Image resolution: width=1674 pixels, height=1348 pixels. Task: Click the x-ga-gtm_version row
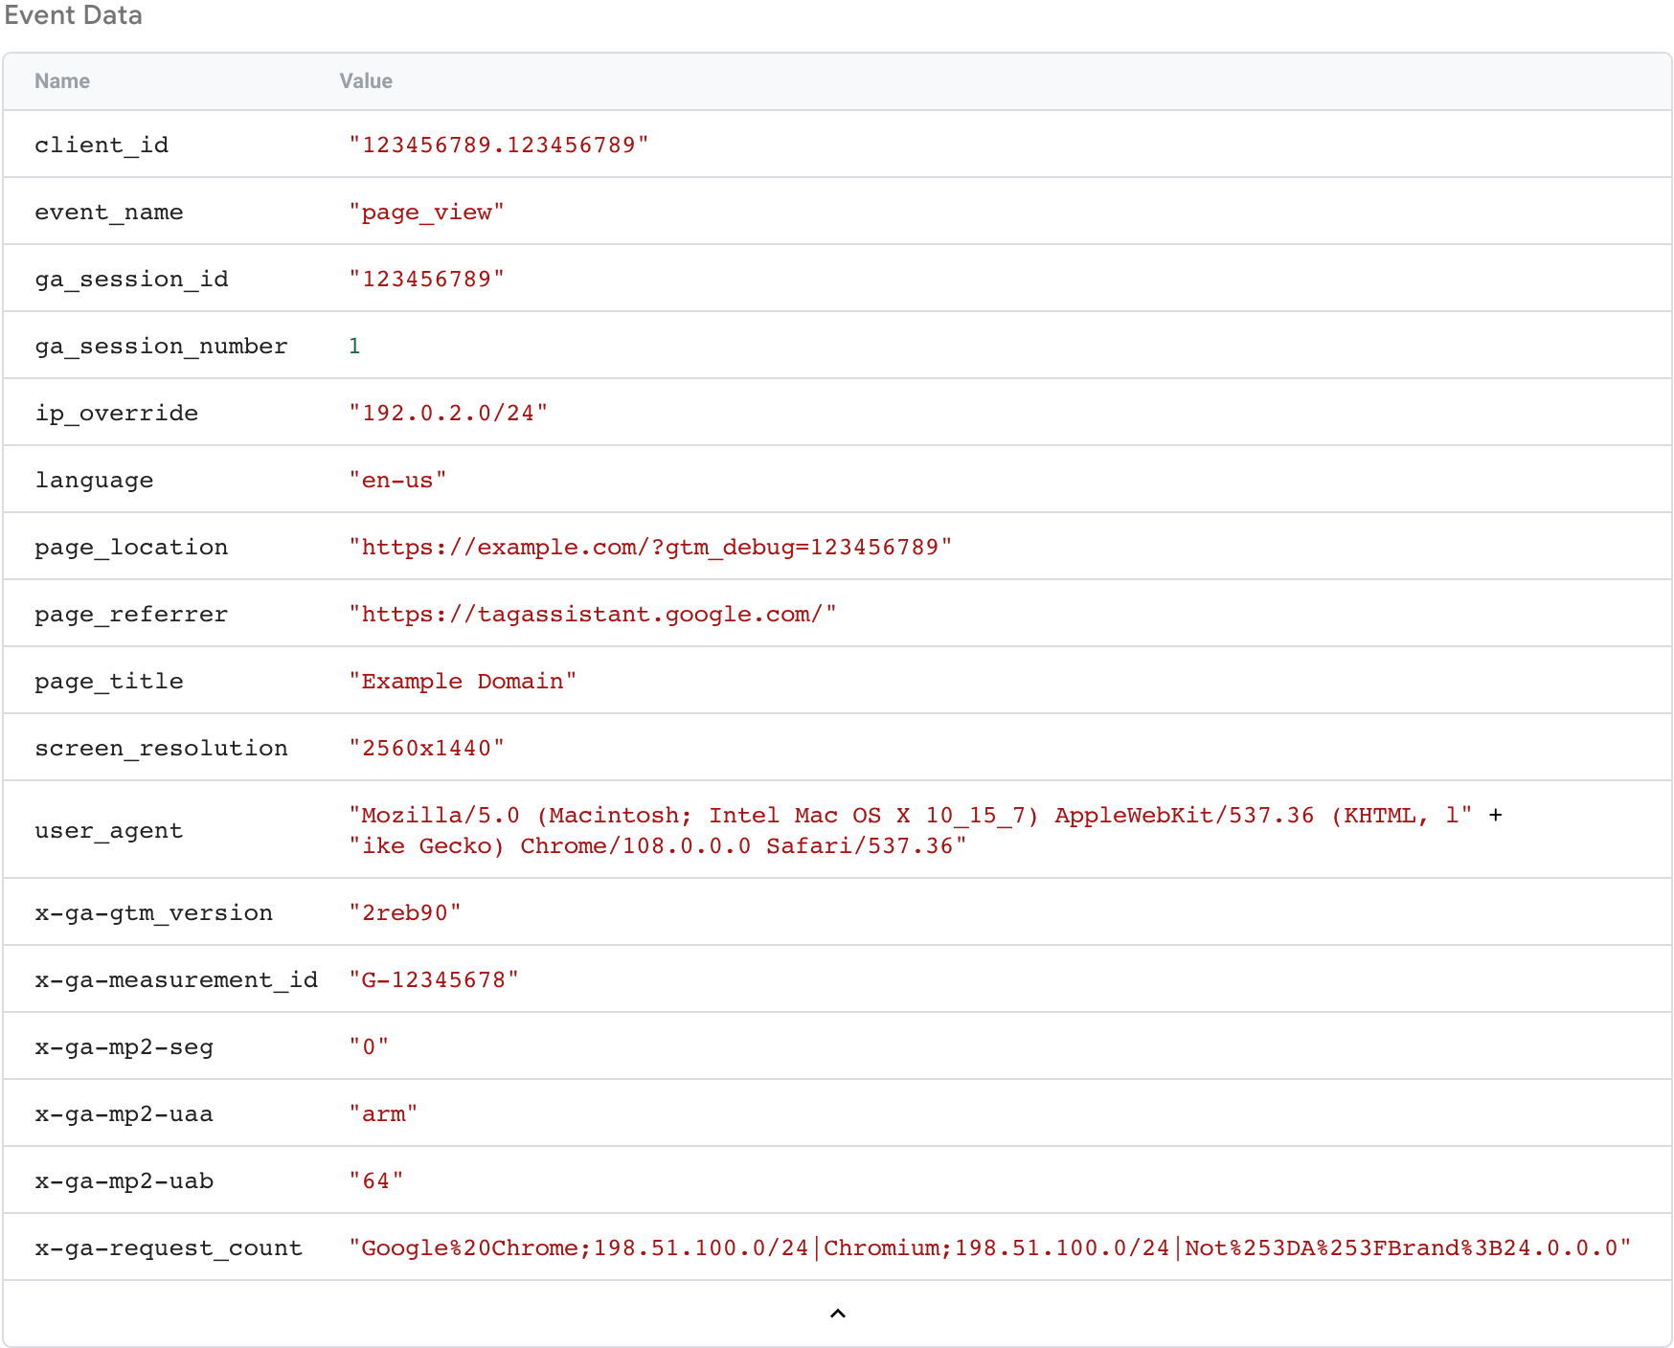click(x=153, y=912)
